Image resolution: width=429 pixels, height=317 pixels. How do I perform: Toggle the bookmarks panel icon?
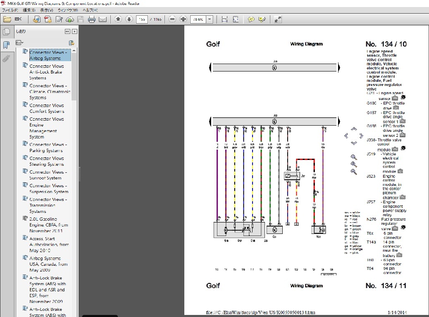[x=6, y=45]
